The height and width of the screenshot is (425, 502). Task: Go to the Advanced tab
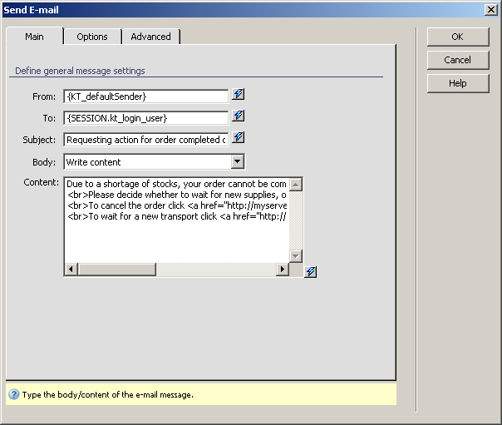[150, 37]
